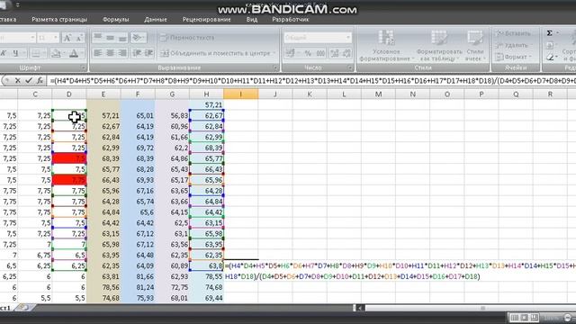
Task: Open Форматировать как таблицу gallery
Action: tap(439, 46)
